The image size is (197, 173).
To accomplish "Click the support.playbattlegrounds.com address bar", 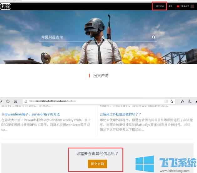I will pyautogui.click(x=99, y=101).
